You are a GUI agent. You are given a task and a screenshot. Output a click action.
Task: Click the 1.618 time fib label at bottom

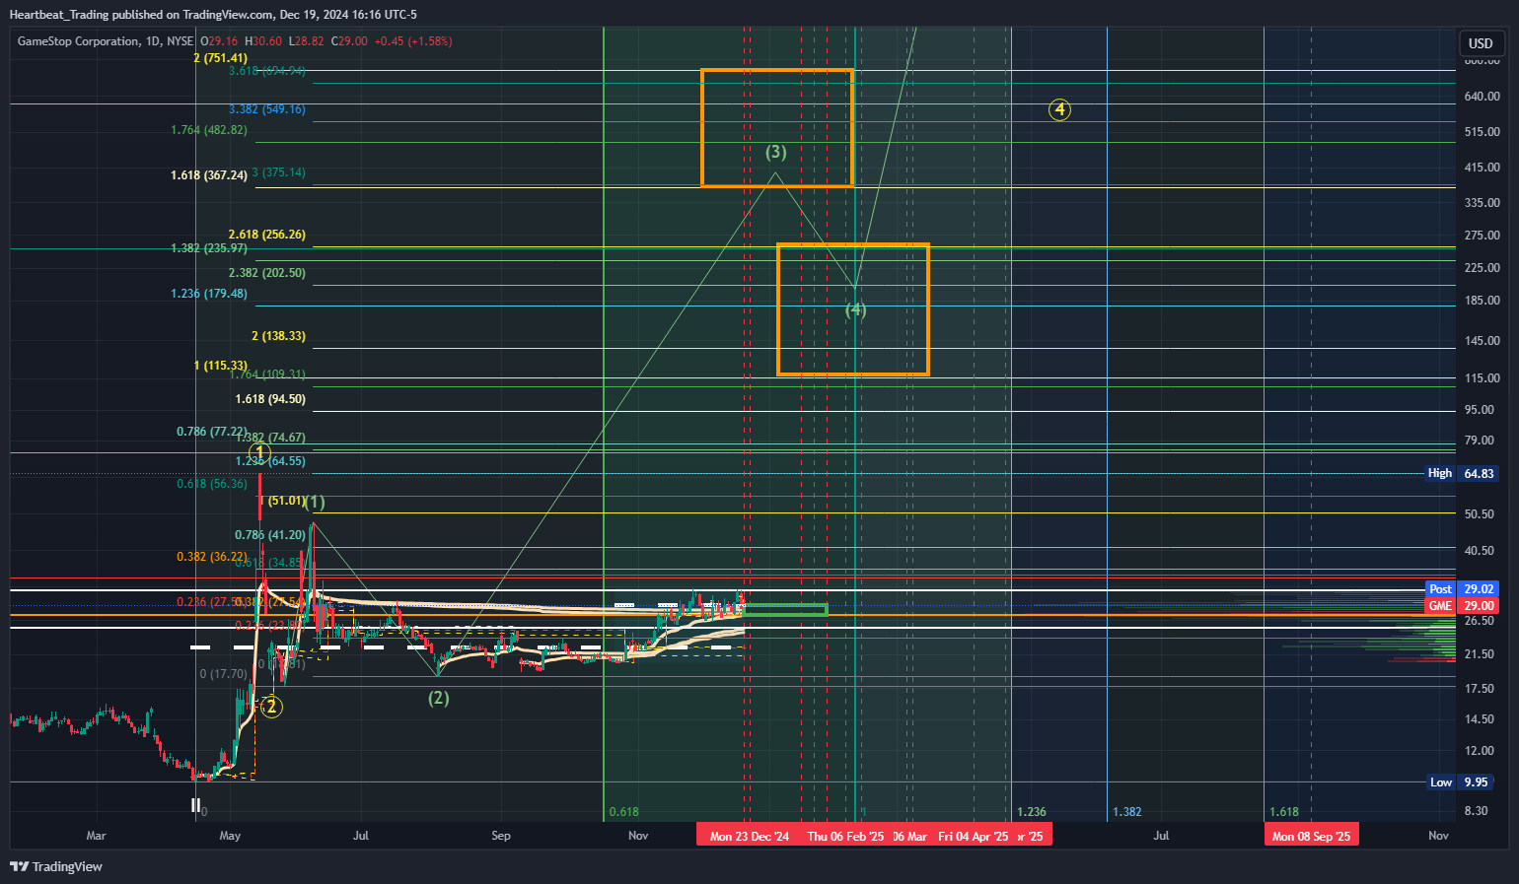click(1283, 812)
